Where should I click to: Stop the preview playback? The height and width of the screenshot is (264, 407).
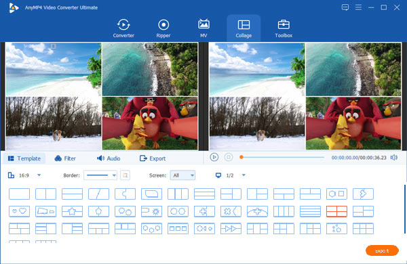click(x=229, y=157)
